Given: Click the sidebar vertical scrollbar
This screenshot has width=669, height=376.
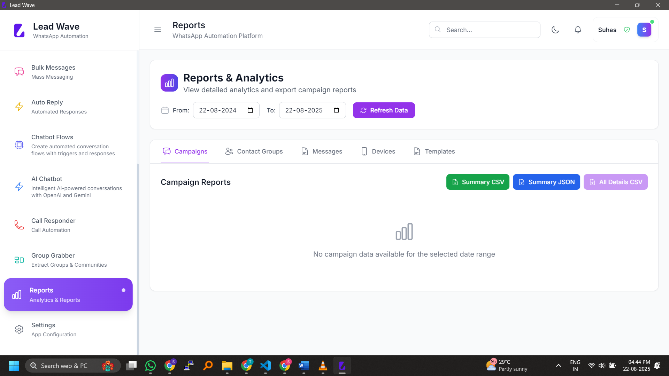Looking at the screenshot, I should coord(138,259).
